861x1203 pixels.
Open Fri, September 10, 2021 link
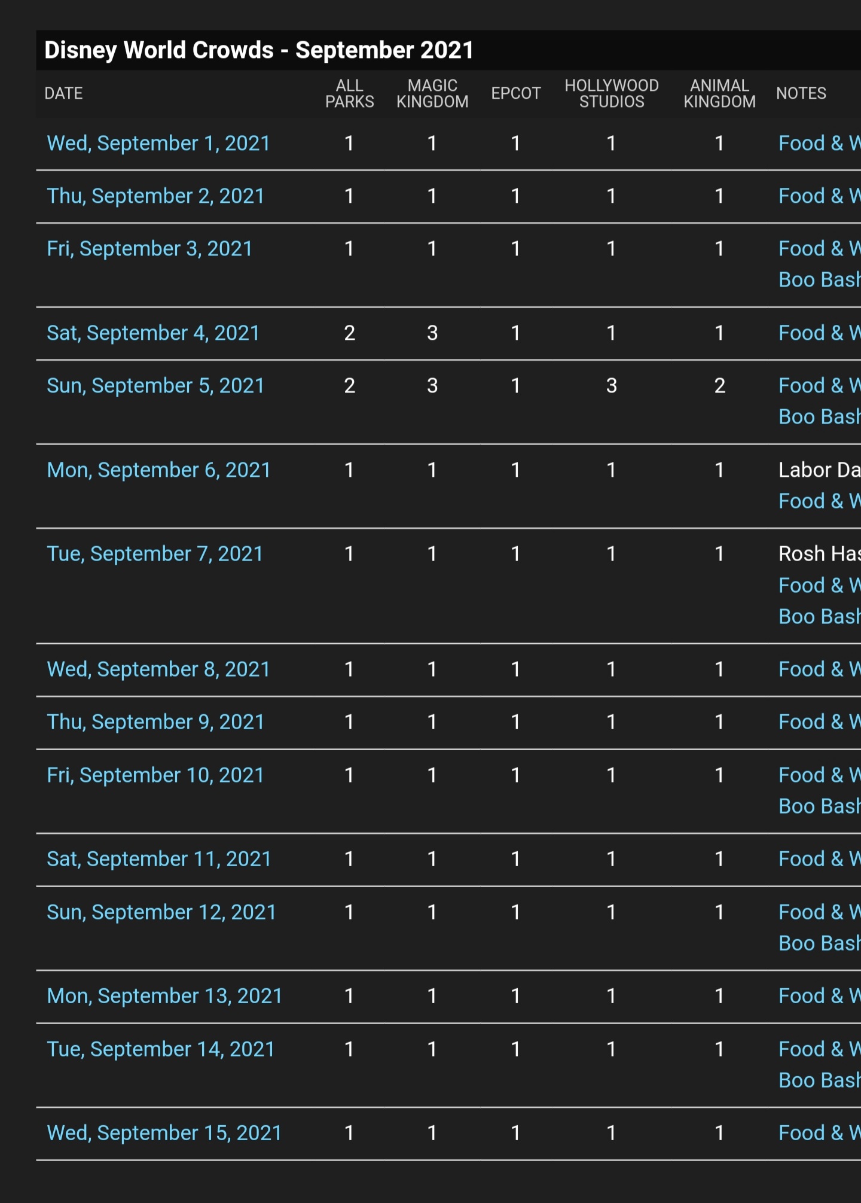click(x=155, y=775)
